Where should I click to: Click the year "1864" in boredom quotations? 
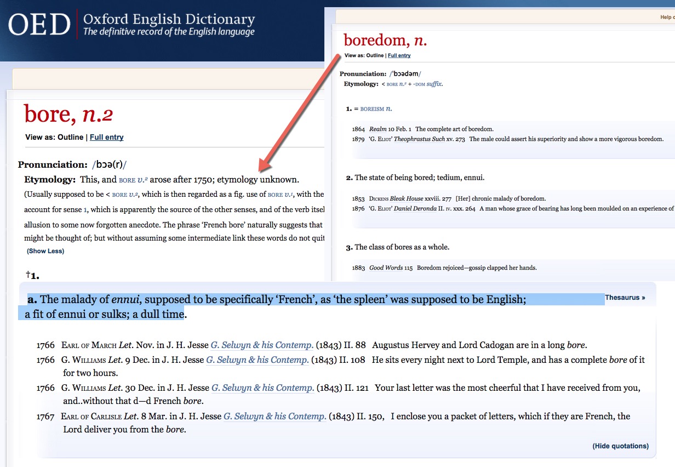pyautogui.click(x=358, y=129)
